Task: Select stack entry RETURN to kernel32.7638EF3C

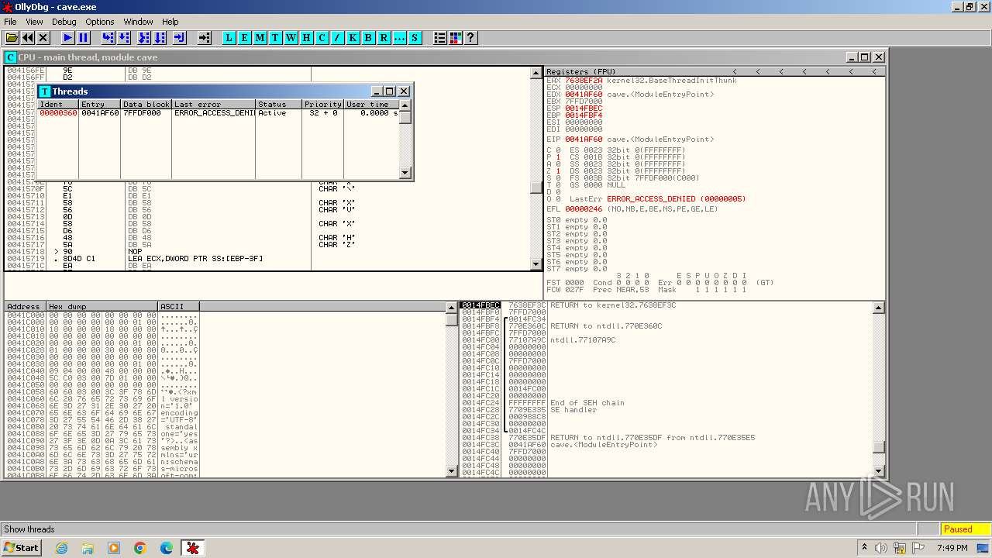Action: (613, 305)
